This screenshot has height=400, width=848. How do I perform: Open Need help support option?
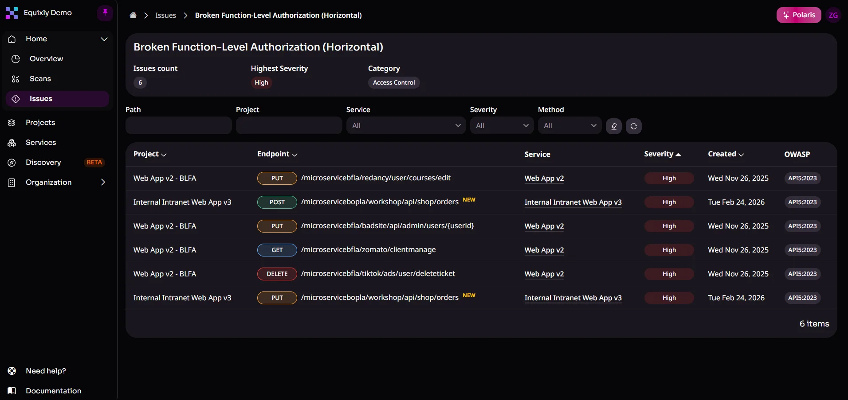[x=45, y=371]
